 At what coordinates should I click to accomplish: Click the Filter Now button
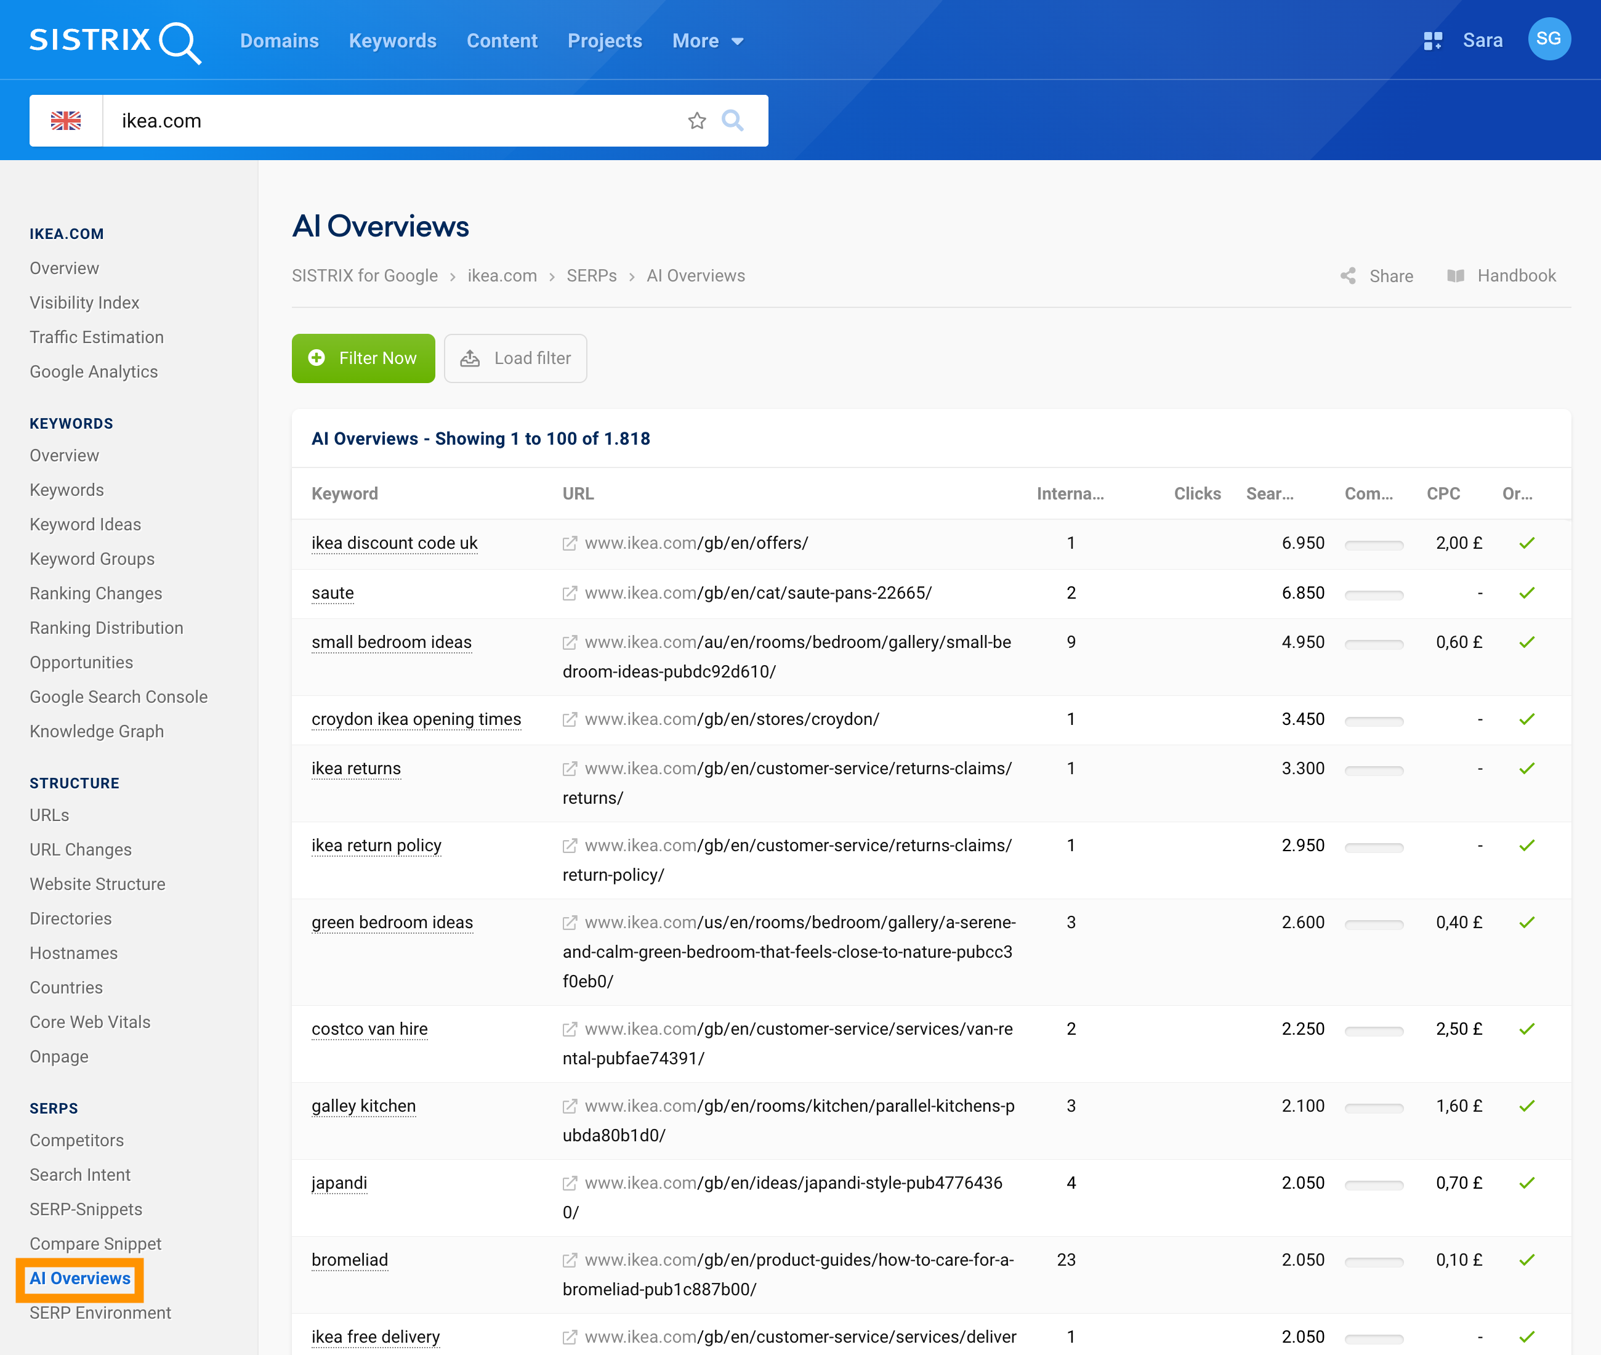click(x=363, y=358)
